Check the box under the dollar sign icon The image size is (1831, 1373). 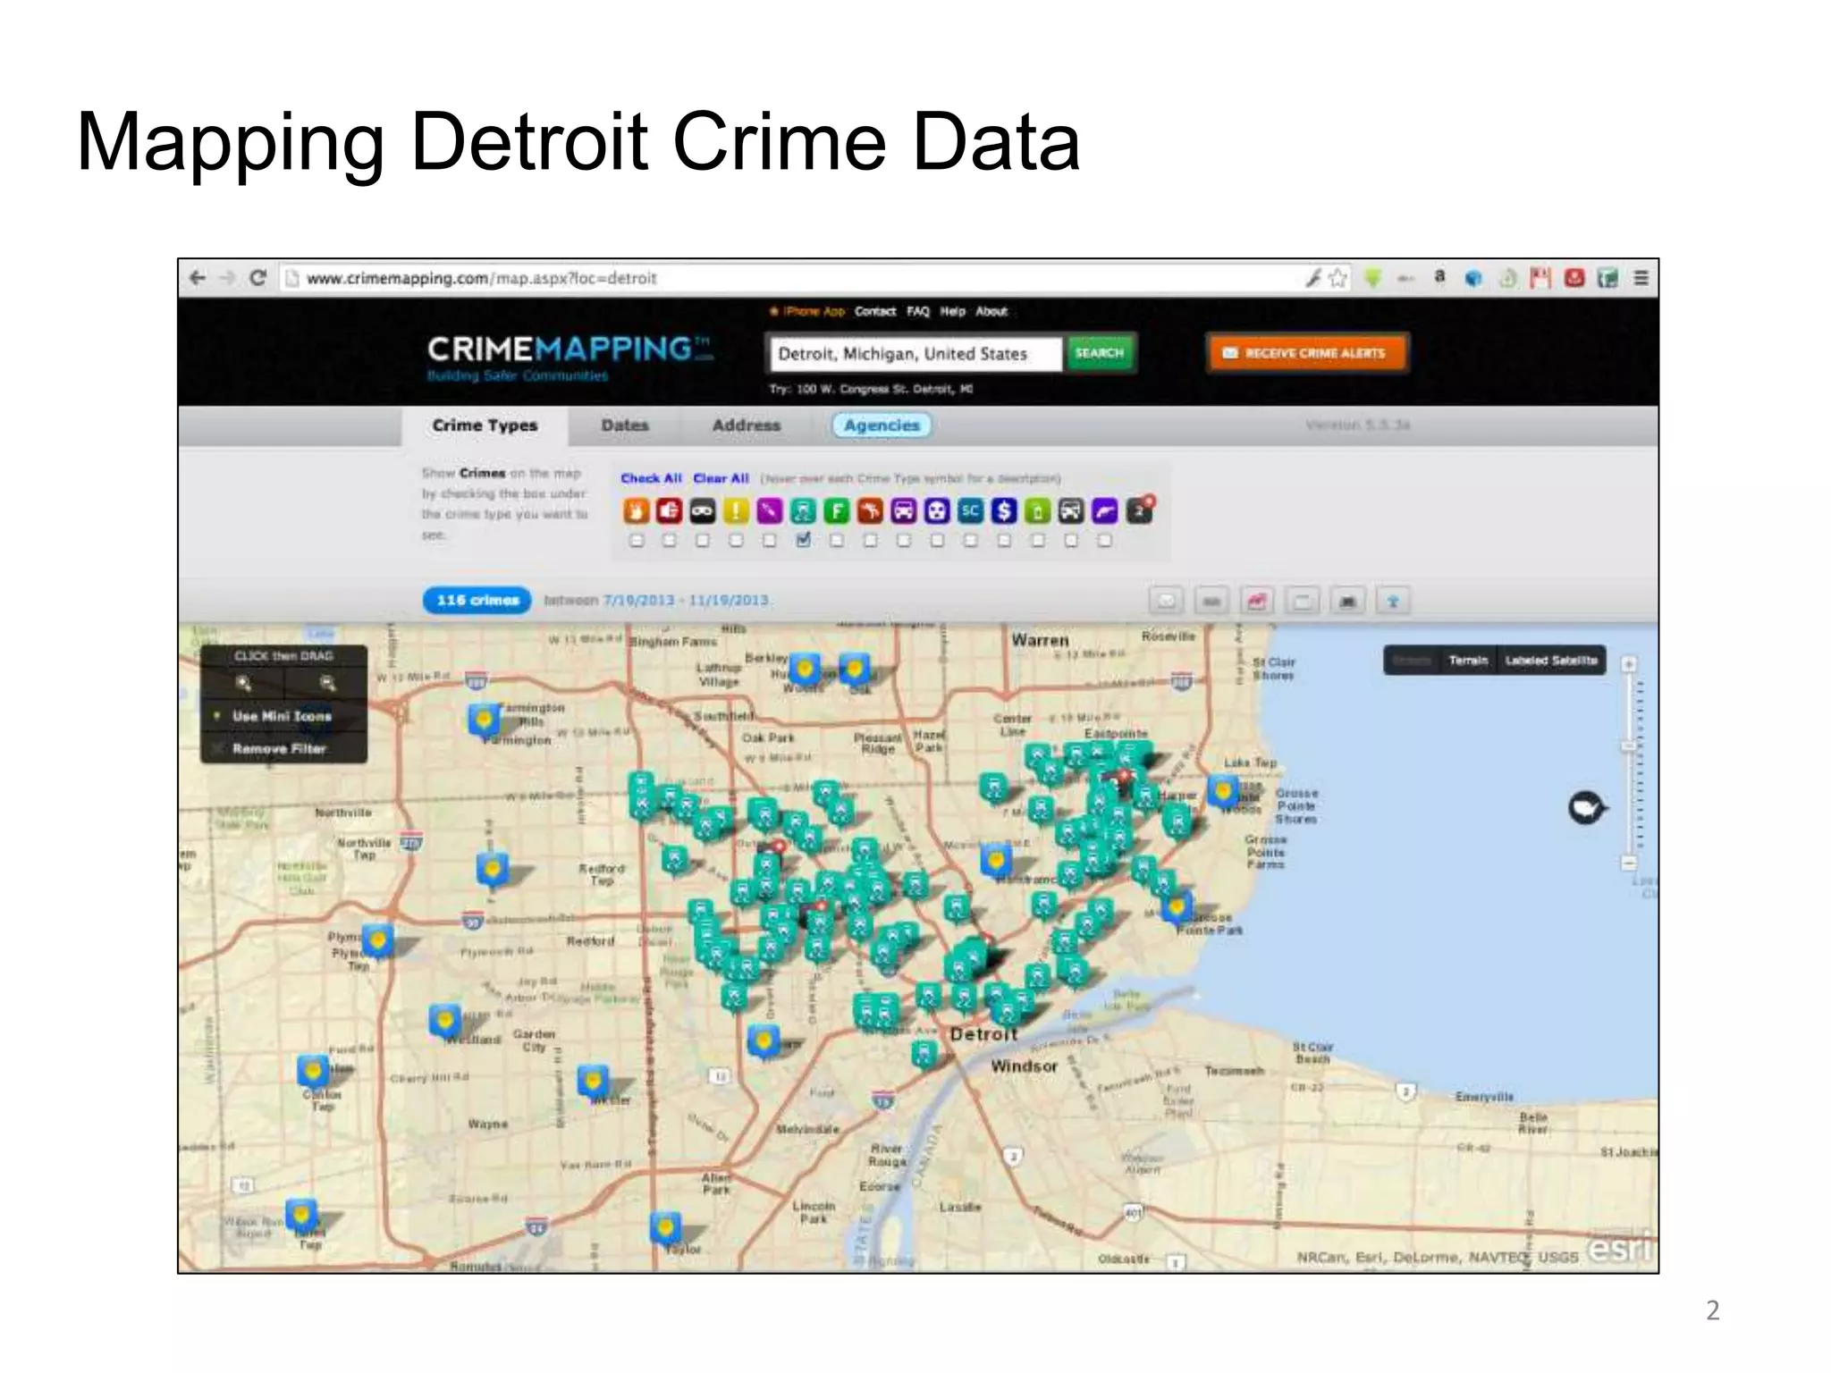click(x=1004, y=540)
